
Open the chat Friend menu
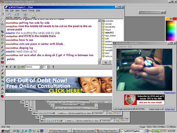click(24, 11)
